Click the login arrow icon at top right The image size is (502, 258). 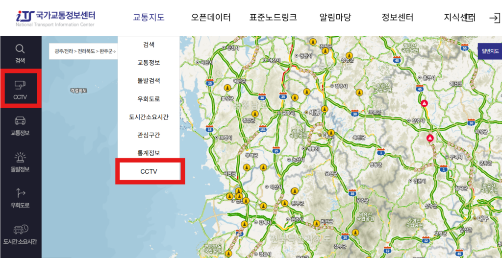494,18
